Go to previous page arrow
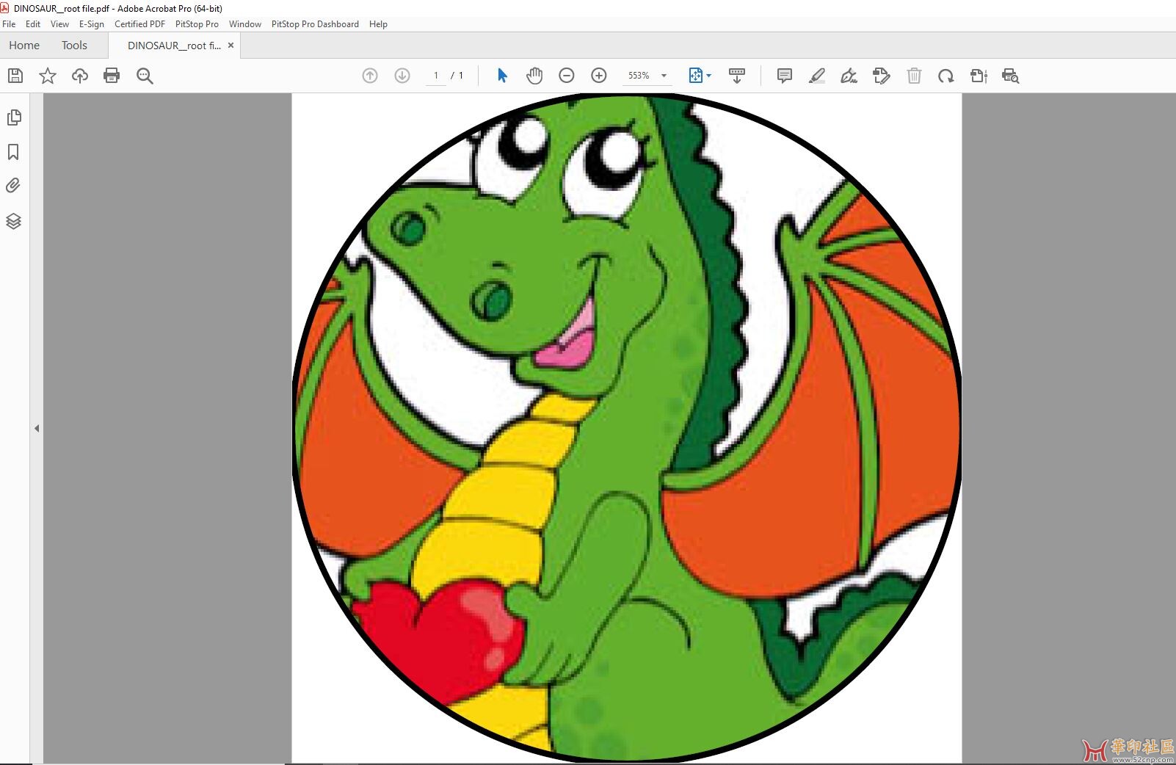 [370, 76]
